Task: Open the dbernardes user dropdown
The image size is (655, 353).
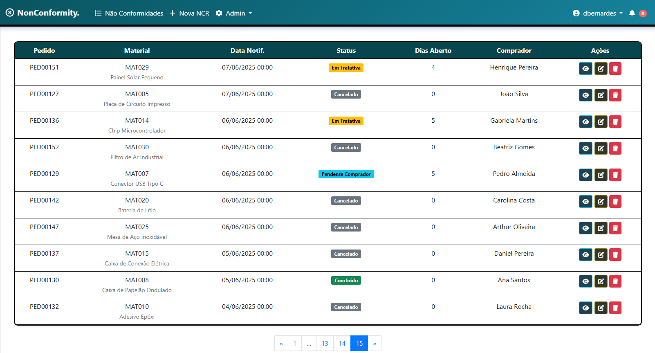Action: 598,13
